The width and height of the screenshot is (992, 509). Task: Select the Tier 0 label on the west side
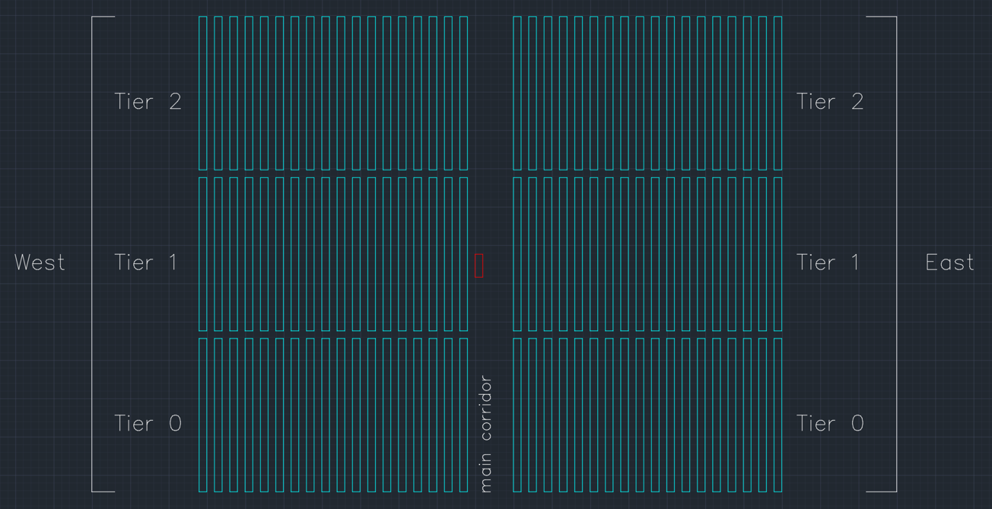pyautogui.click(x=148, y=423)
